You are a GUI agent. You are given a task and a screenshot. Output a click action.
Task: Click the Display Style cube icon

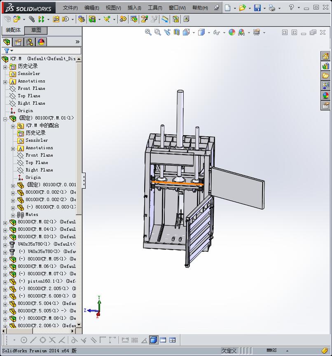(x=201, y=32)
